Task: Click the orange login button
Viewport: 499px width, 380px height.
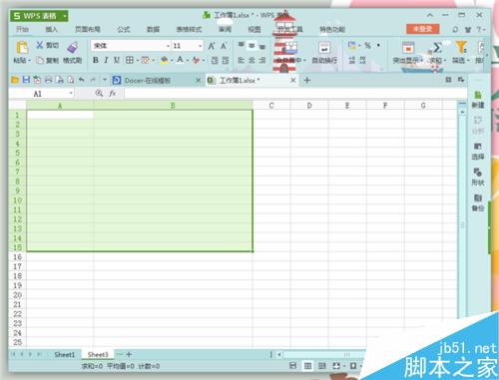Action: click(422, 29)
